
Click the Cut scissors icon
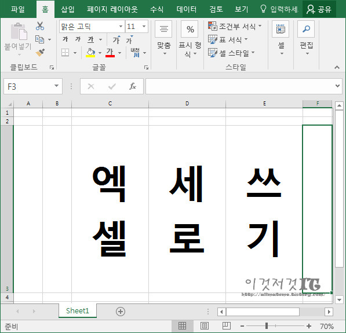click(40, 26)
